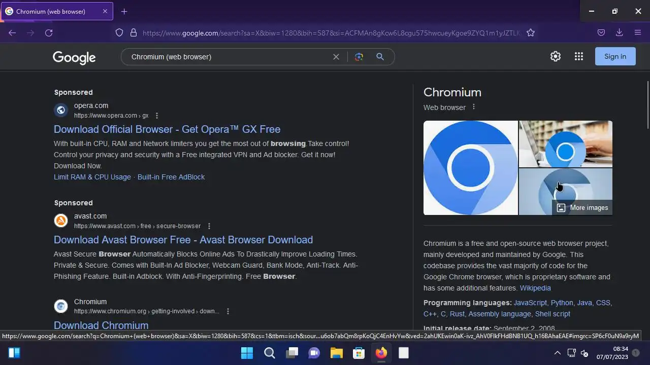Open the Download Chromium result

(x=101, y=325)
